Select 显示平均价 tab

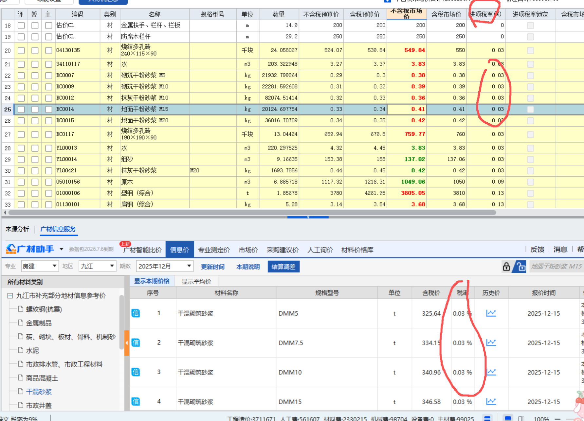(x=196, y=281)
